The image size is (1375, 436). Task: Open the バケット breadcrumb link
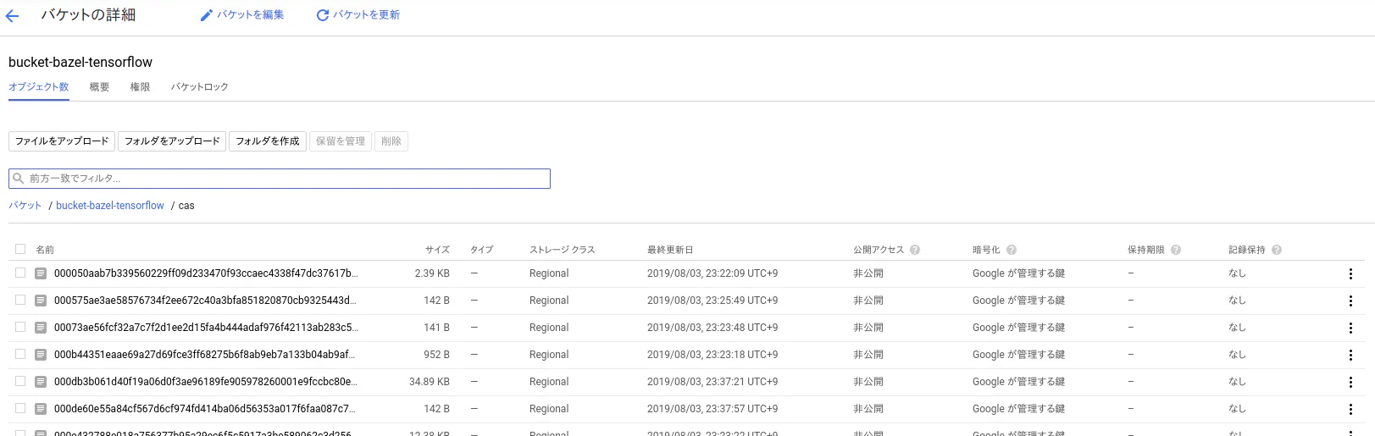pyautogui.click(x=25, y=206)
